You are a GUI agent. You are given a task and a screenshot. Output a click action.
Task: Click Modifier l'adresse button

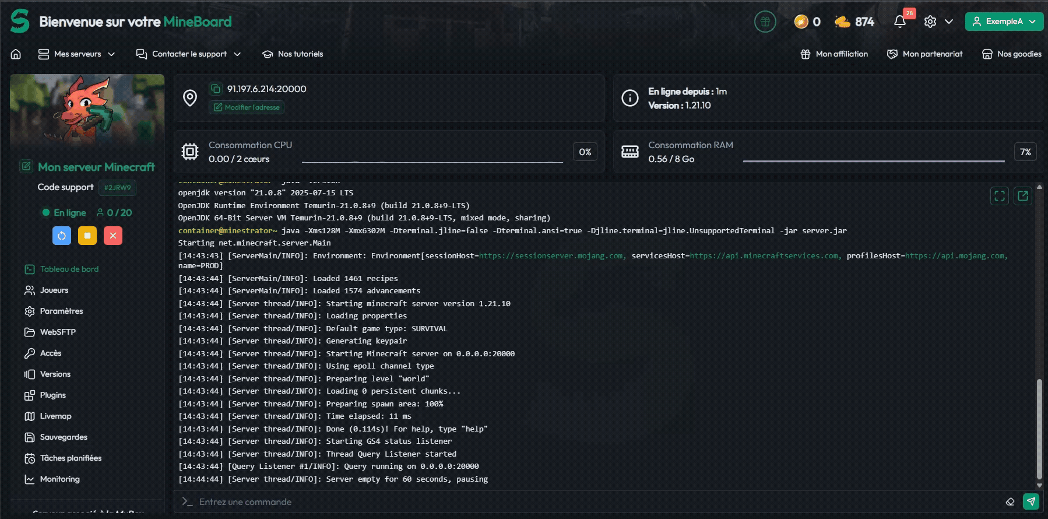pos(247,107)
